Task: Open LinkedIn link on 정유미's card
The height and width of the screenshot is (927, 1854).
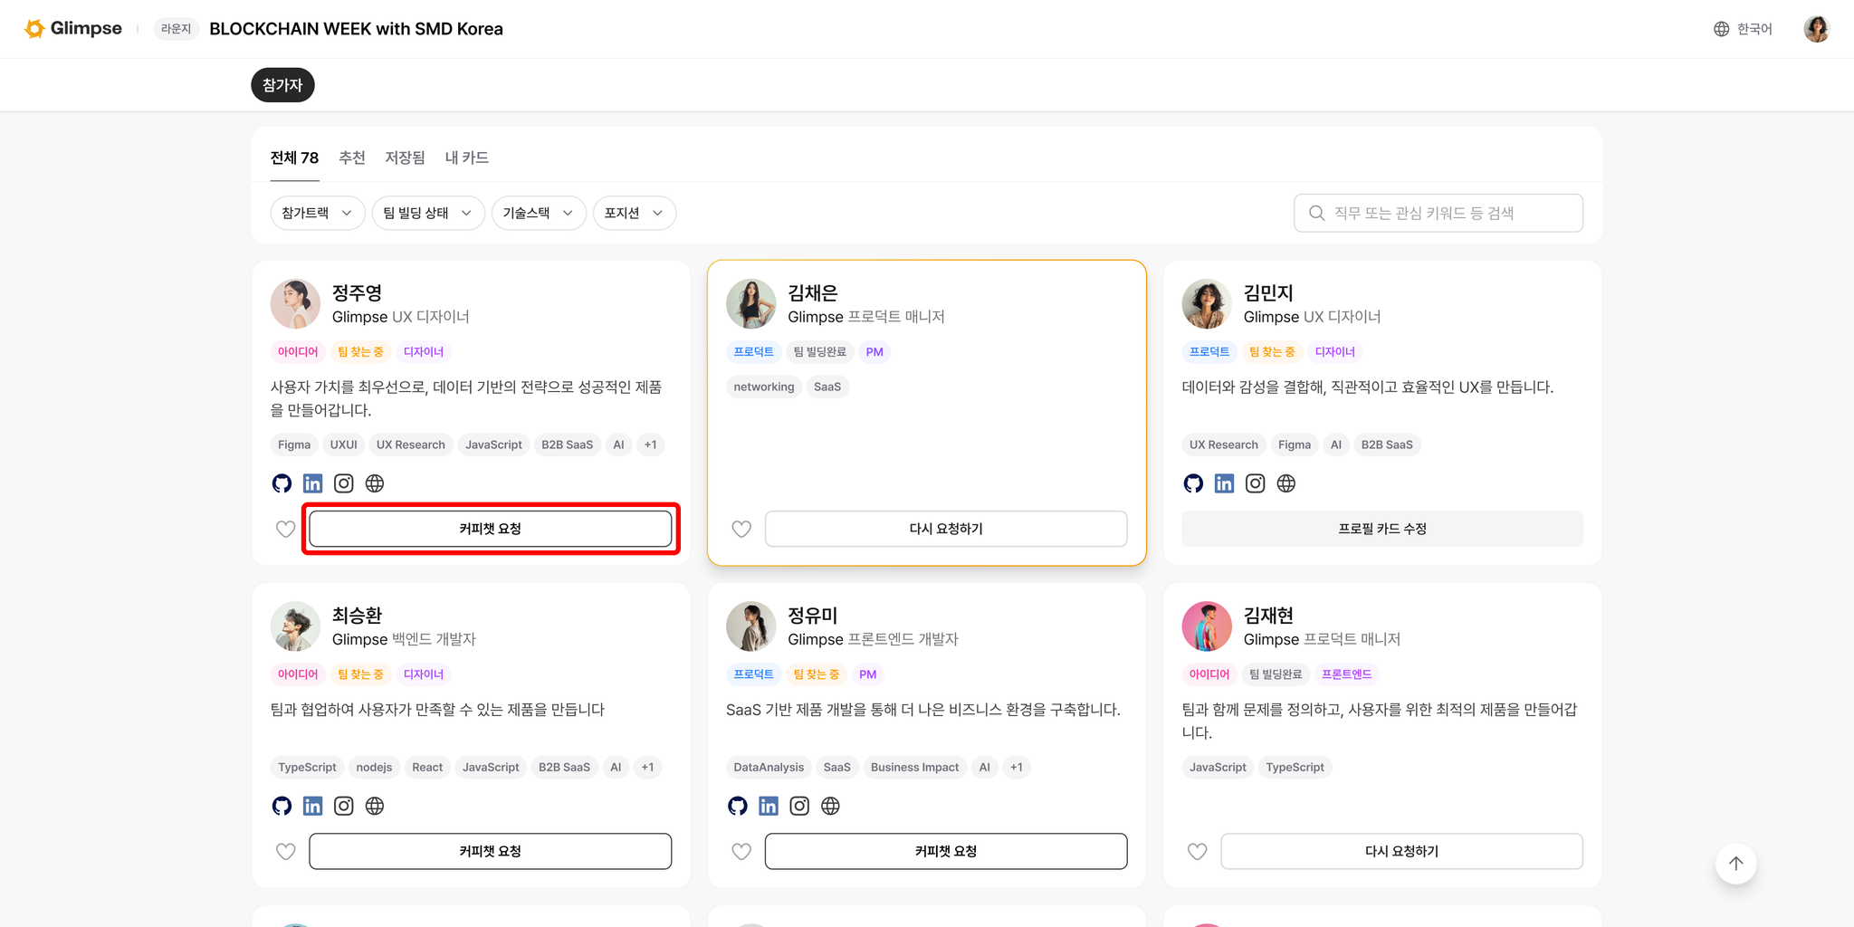Action: [769, 806]
